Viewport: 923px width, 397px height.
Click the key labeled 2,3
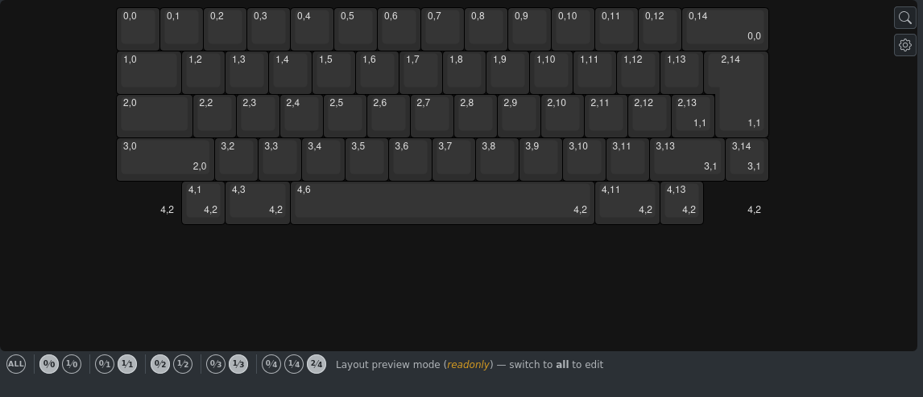pos(258,116)
